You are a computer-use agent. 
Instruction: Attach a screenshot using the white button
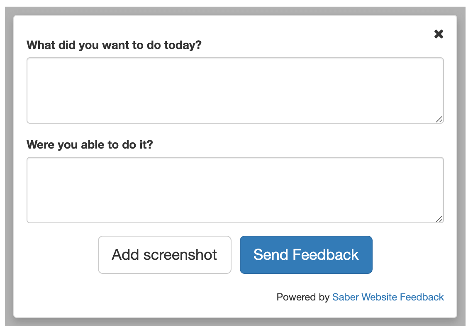tap(164, 255)
